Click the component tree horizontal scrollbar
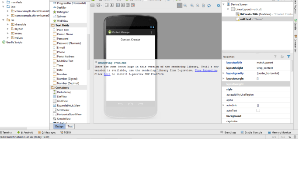Screen dimensions: 306x171 click(x=256, y=51)
